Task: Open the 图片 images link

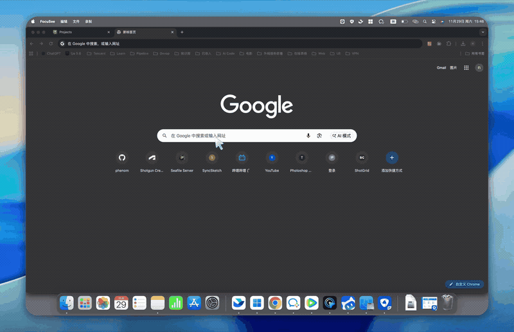Action: pyautogui.click(x=454, y=68)
